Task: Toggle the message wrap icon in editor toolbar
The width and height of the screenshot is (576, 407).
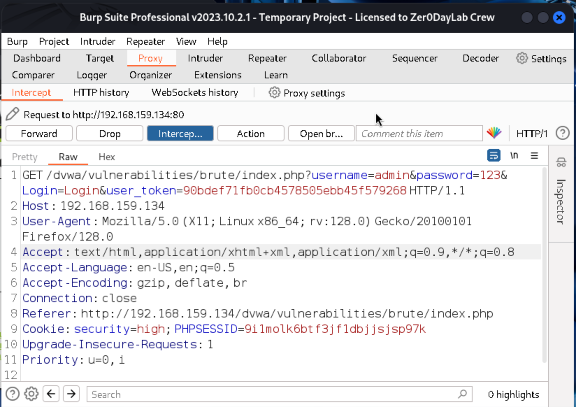Action: tap(494, 155)
